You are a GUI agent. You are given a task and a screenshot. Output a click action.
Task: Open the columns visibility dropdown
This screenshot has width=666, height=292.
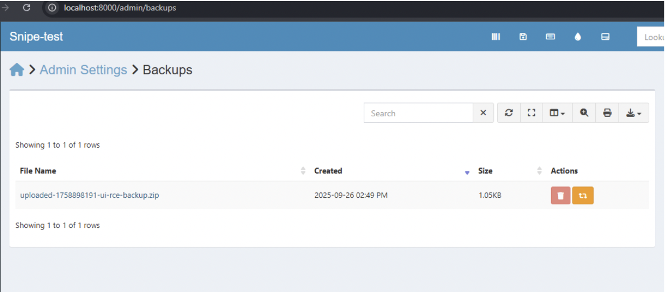[557, 113]
